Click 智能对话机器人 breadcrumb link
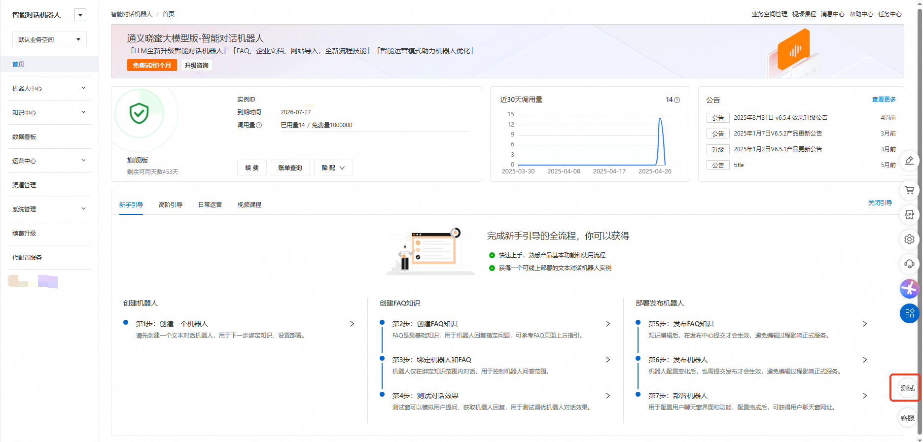Image resolution: width=923 pixels, height=442 pixels. click(132, 14)
